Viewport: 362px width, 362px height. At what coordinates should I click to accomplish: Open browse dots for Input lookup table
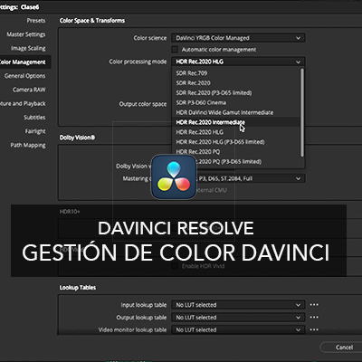tap(314, 305)
